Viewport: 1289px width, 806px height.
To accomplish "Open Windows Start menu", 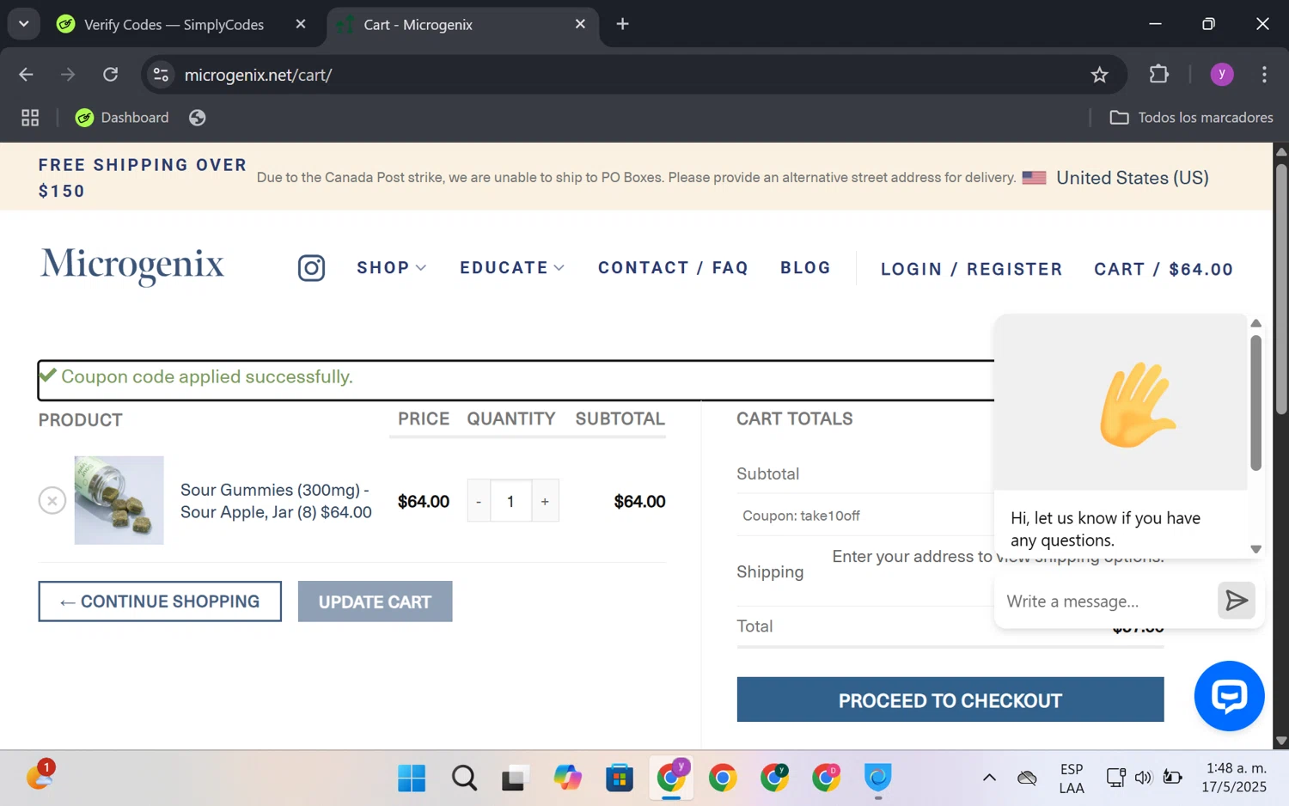I will (x=412, y=779).
